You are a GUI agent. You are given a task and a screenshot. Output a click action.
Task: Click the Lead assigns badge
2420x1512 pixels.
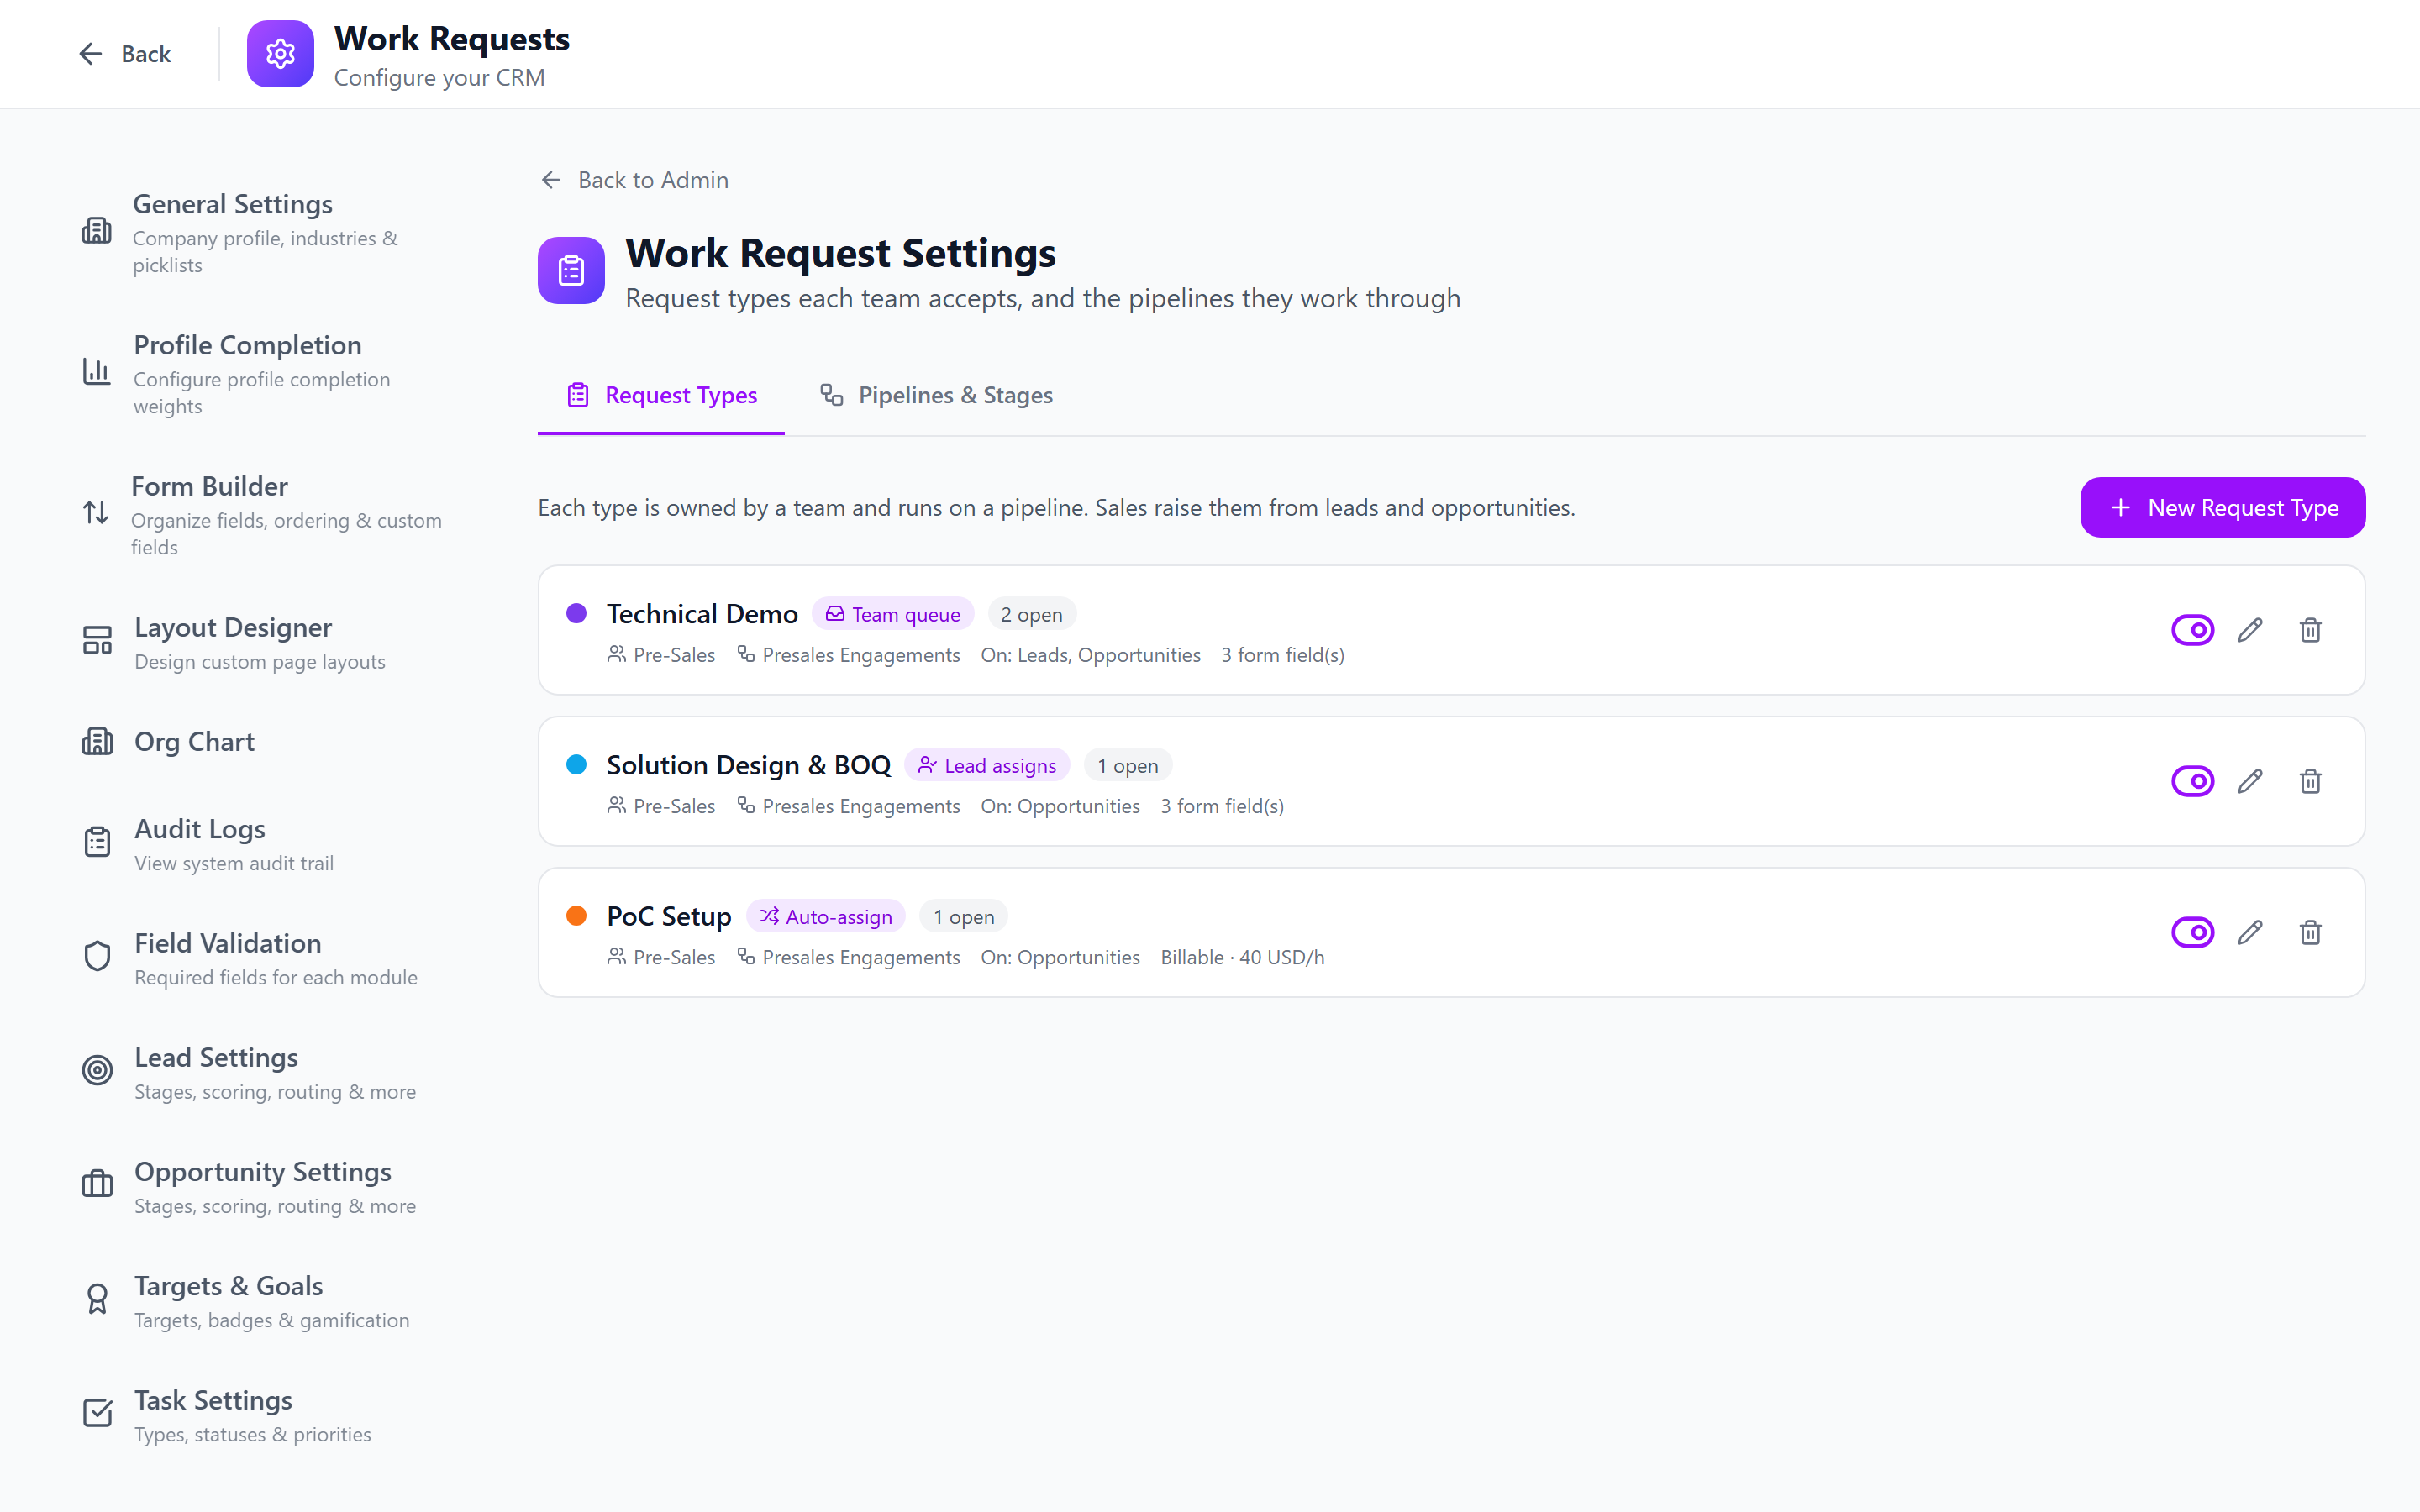point(987,765)
